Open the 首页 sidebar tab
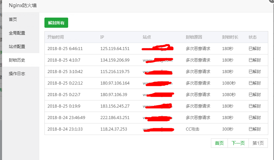The width and height of the screenshot is (274, 160). pyautogui.click(x=13, y=19)
